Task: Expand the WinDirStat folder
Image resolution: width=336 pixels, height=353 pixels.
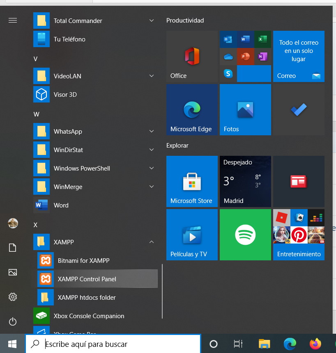Action: pos(95,150)
